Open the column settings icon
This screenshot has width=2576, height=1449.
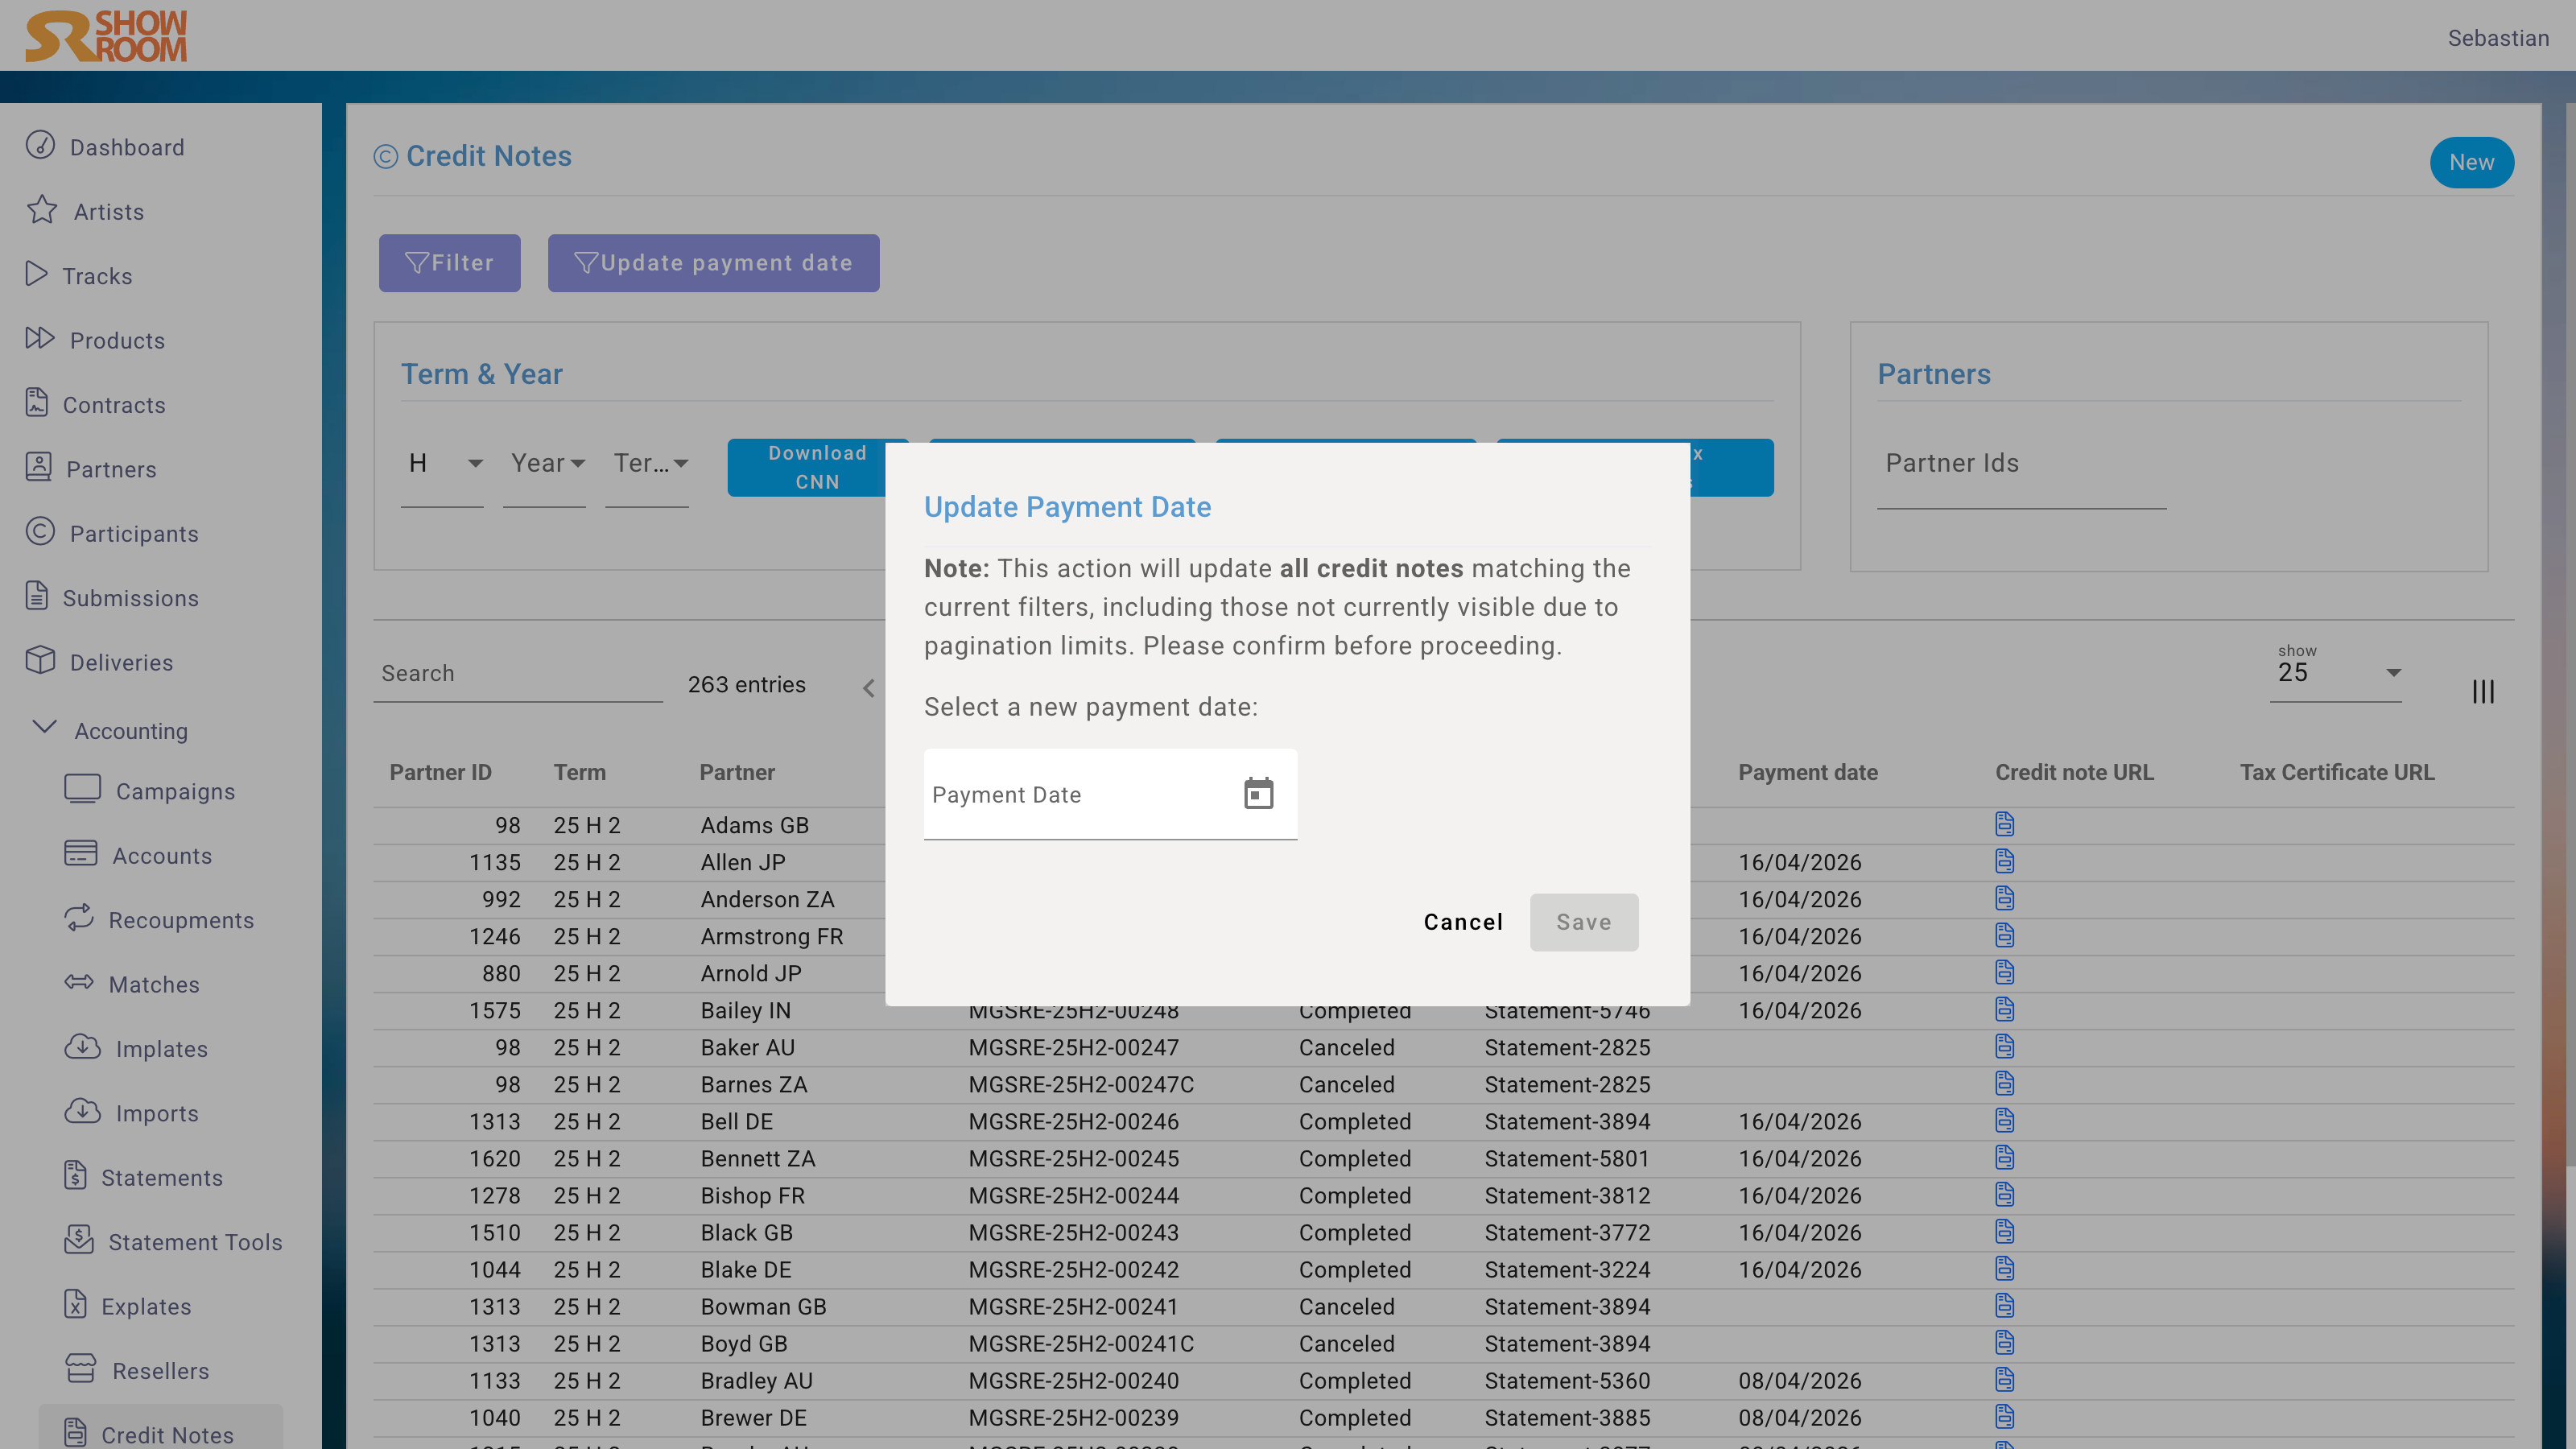tap(2483, 691)
